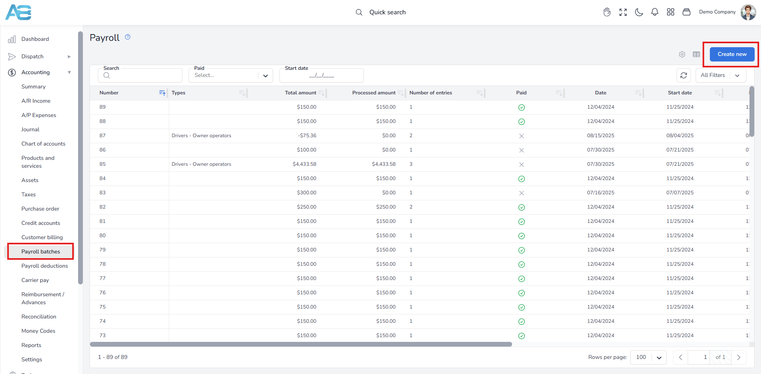This screenshot has height=374, width=761.
Task: Click the Payroll help question icon
Action: 128,37
